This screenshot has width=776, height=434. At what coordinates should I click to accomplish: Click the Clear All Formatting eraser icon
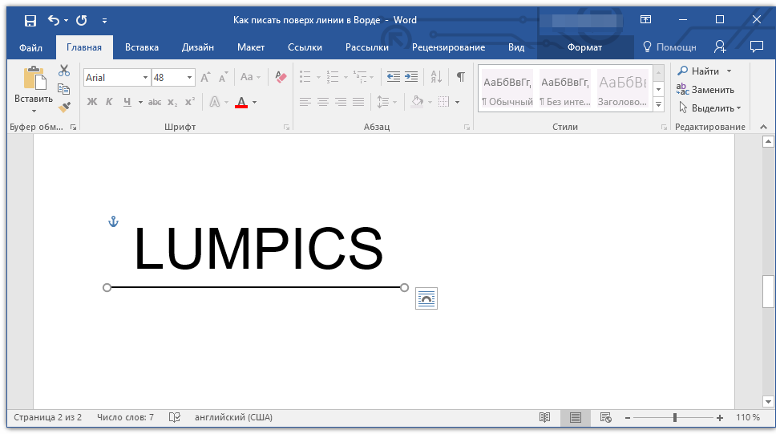[280, 77]
